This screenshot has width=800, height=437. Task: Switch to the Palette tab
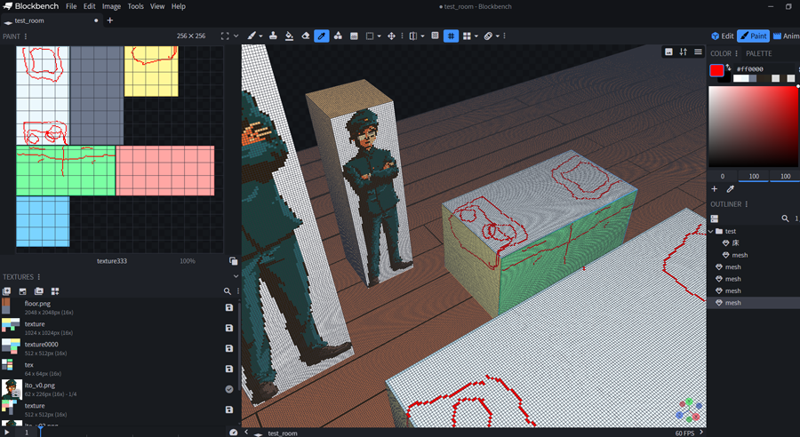pyautogui.click(x=758, y=53)
